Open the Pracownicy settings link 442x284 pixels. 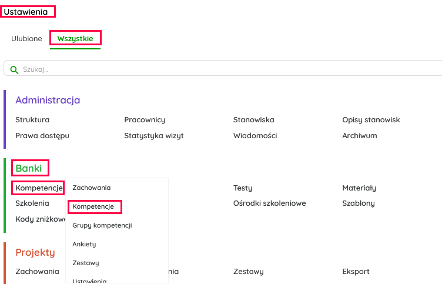(x=145, y=120)
